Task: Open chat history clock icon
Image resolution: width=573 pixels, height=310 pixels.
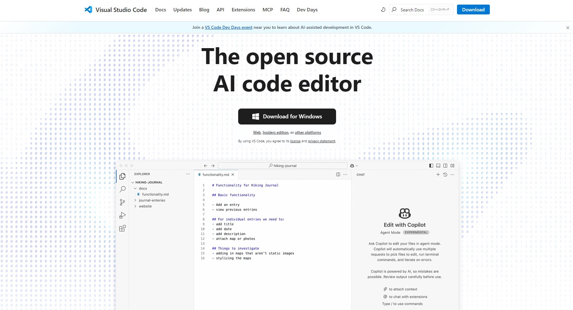Action: 445,174
